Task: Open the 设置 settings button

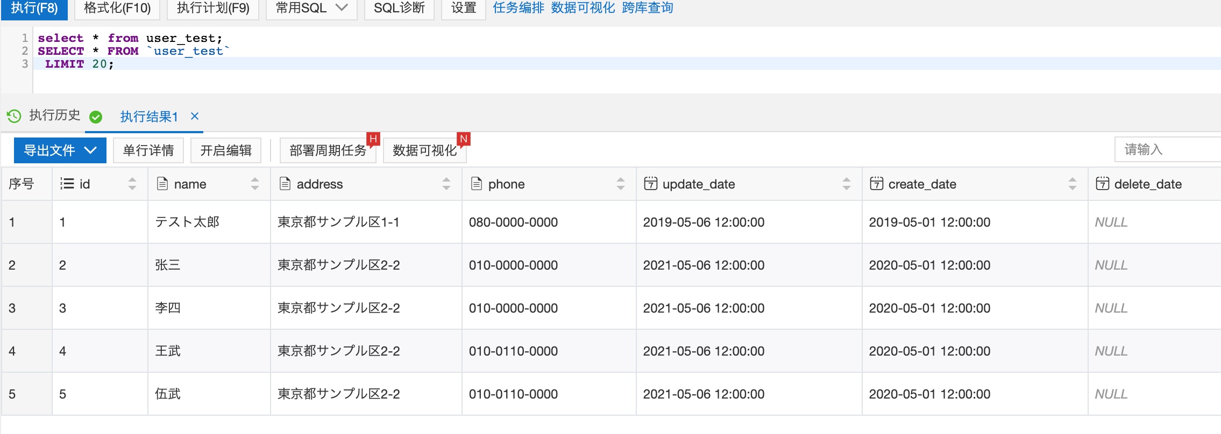Action: tap(464, 9)
